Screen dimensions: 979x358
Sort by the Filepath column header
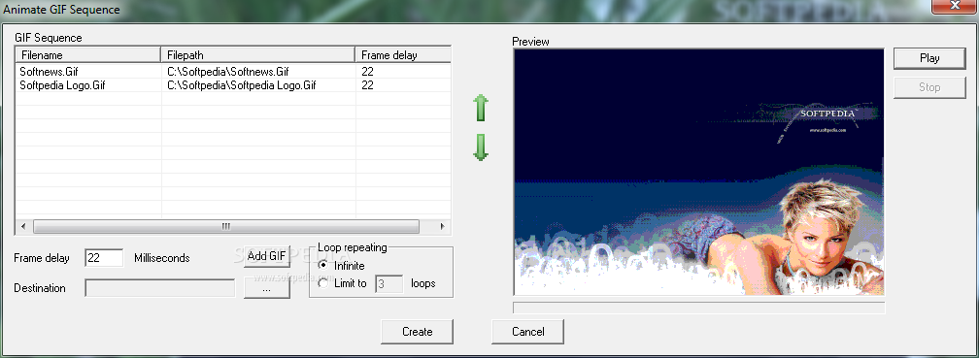click(x=258, y=55)
